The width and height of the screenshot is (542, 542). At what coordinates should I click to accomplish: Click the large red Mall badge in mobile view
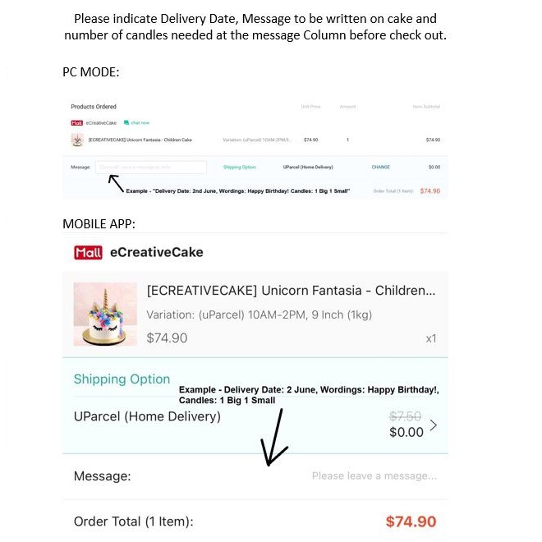88,252
